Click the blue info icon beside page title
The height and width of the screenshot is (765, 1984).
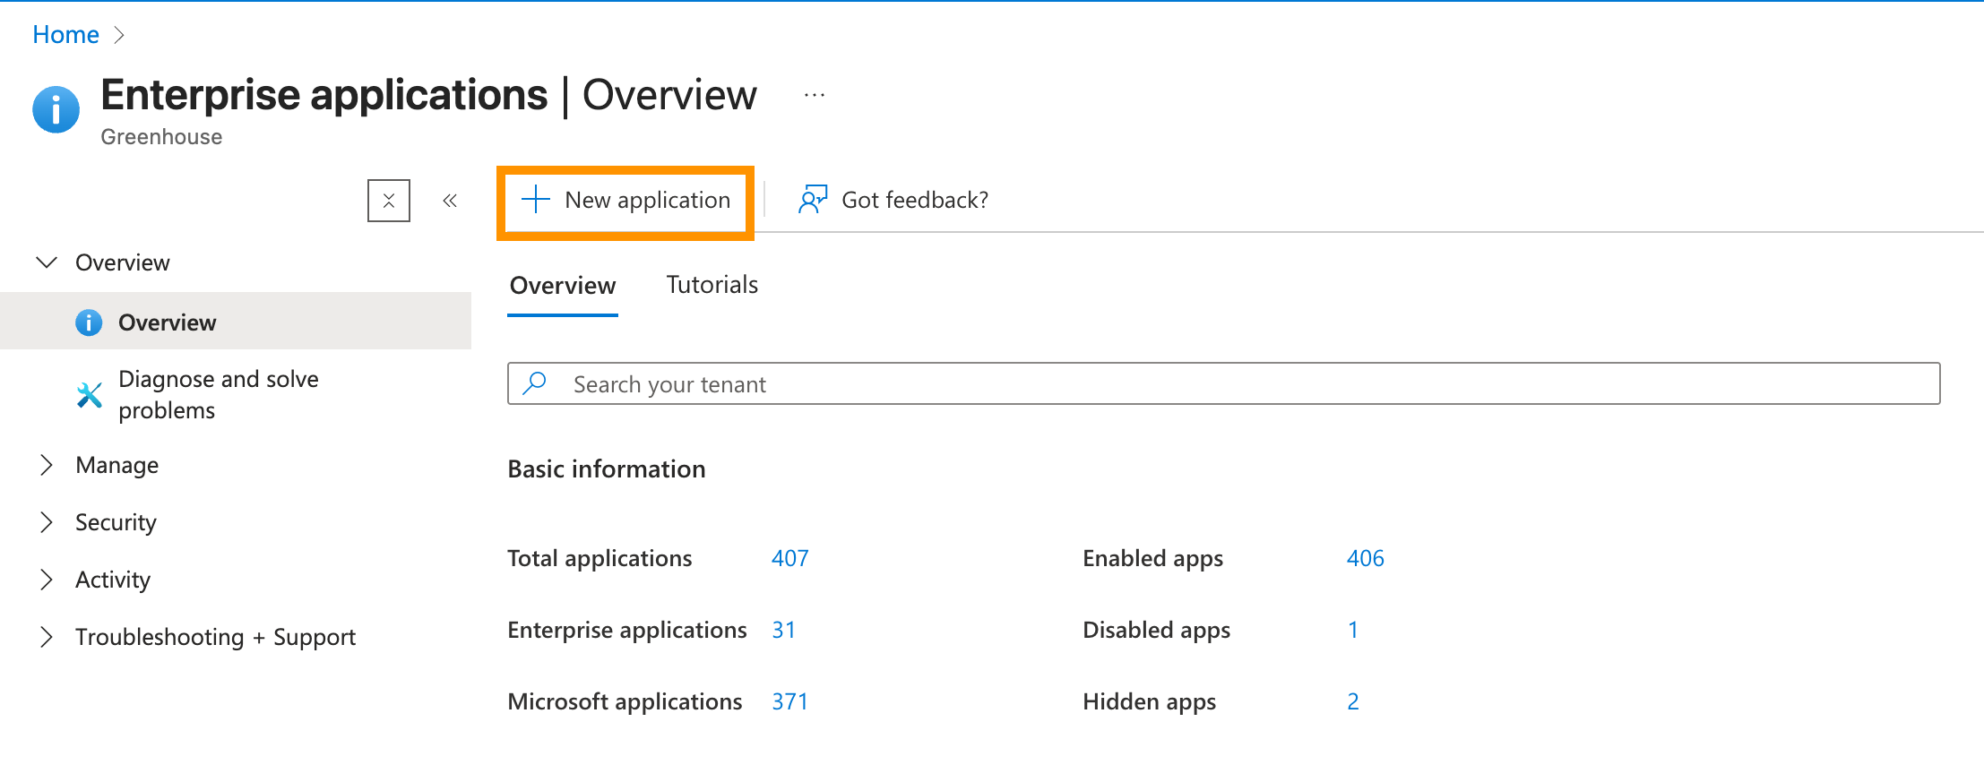(x=56, y=110)
